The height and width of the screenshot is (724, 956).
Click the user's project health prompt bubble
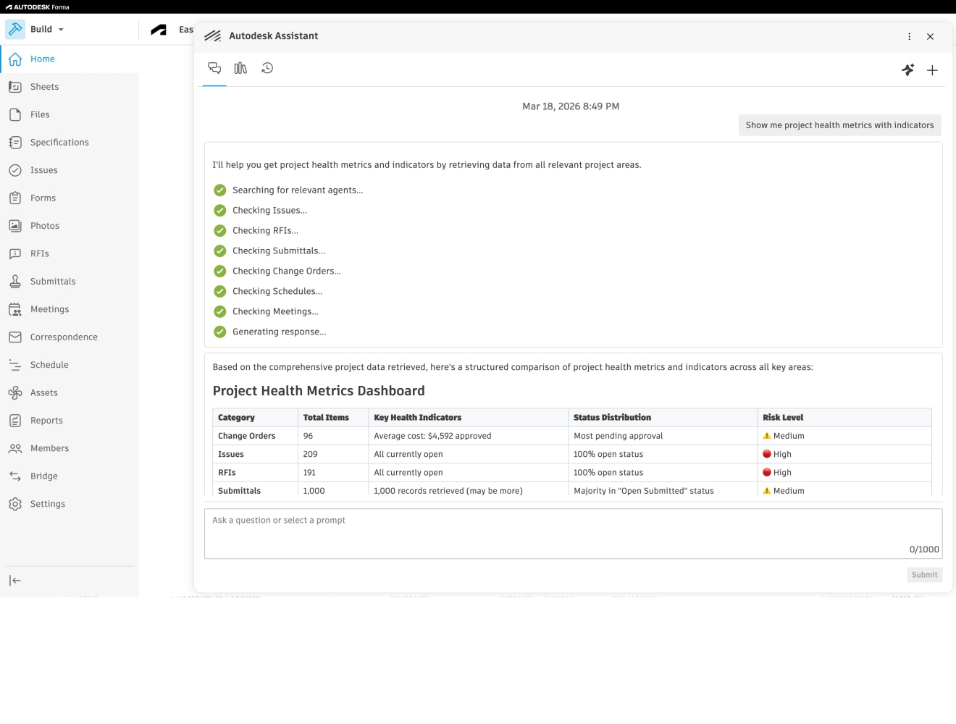pyautogui.click(x=839, y=125)
